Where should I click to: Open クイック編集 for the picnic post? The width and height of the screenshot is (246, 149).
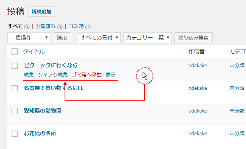point(53,75)
